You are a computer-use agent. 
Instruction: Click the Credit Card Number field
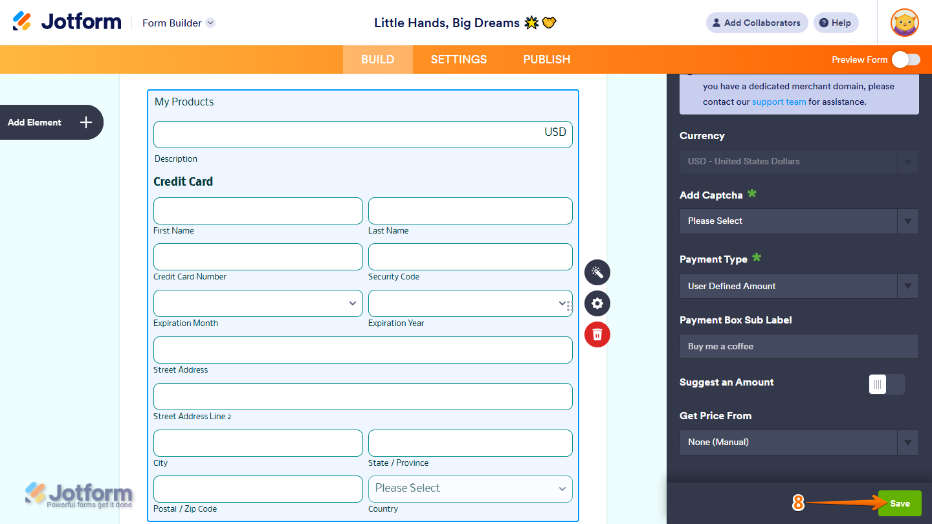click(258, 257)
